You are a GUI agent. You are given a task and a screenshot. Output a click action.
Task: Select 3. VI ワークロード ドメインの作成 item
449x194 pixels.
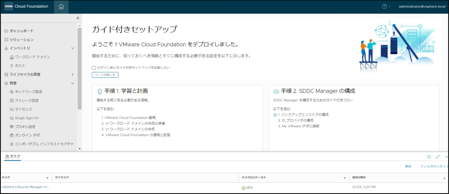click(128, 129)
